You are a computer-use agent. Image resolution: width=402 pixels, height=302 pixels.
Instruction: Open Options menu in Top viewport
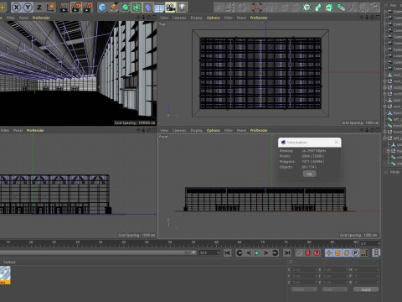[214, 18]
